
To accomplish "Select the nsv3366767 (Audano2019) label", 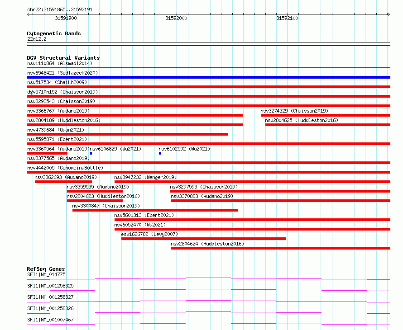I will pos(58,111).
